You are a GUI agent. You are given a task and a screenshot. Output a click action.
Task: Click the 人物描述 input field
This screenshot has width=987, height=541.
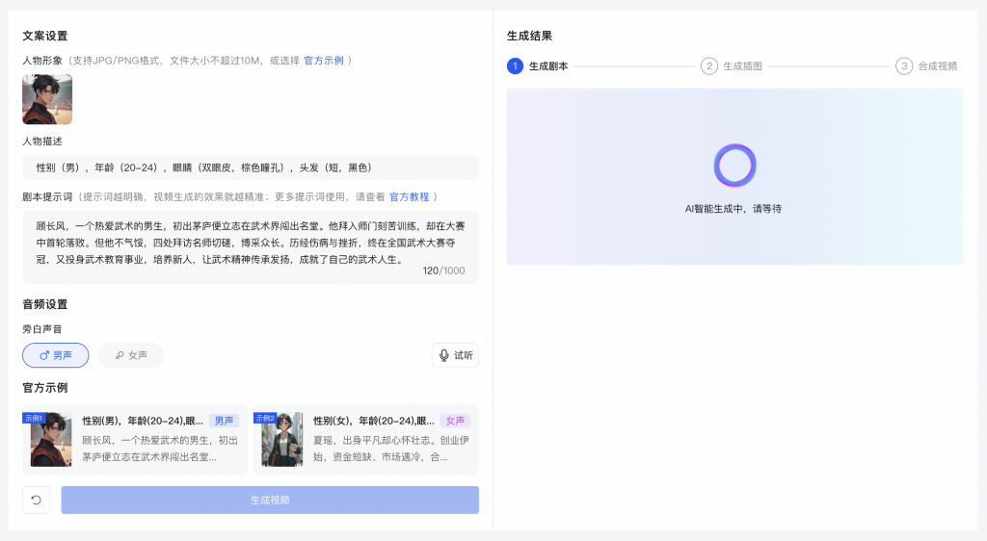pyautogui.click(x=251, y=167)
